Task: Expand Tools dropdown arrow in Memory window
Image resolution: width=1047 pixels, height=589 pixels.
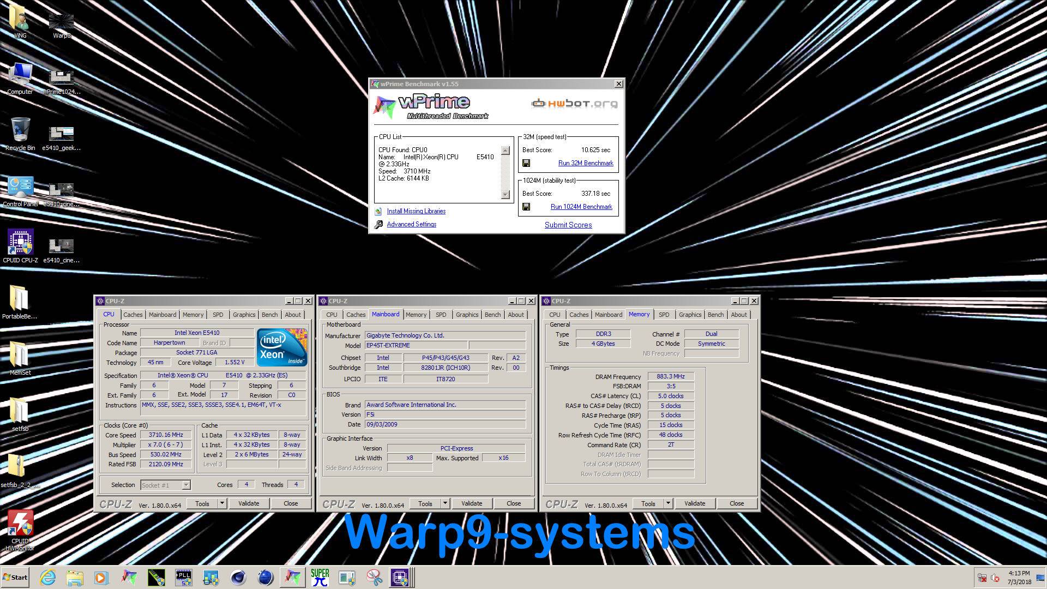Action: coord(669,503)
